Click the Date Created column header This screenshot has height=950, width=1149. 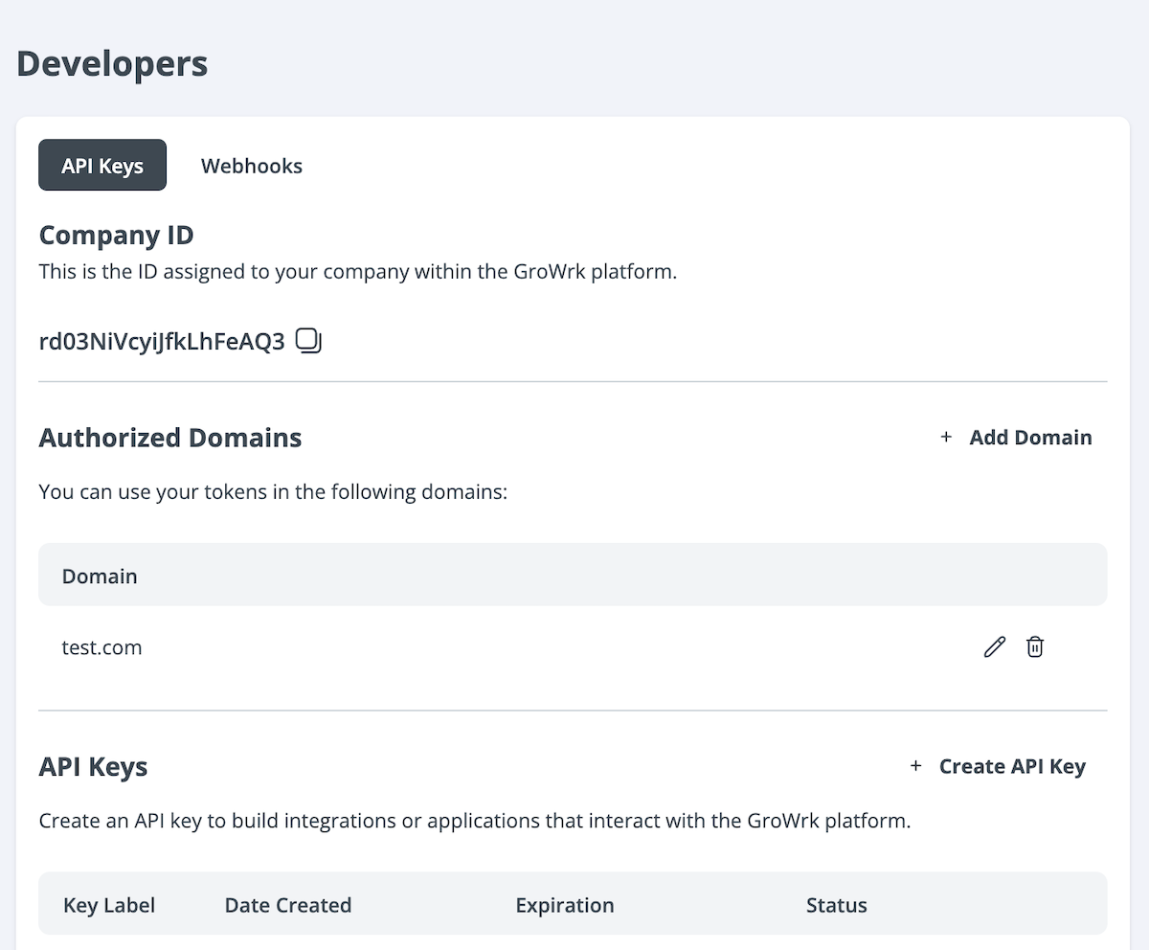(287, 905)
